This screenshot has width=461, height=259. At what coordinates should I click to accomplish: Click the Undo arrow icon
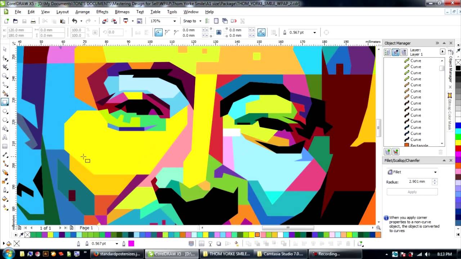(x=74, y=21)
